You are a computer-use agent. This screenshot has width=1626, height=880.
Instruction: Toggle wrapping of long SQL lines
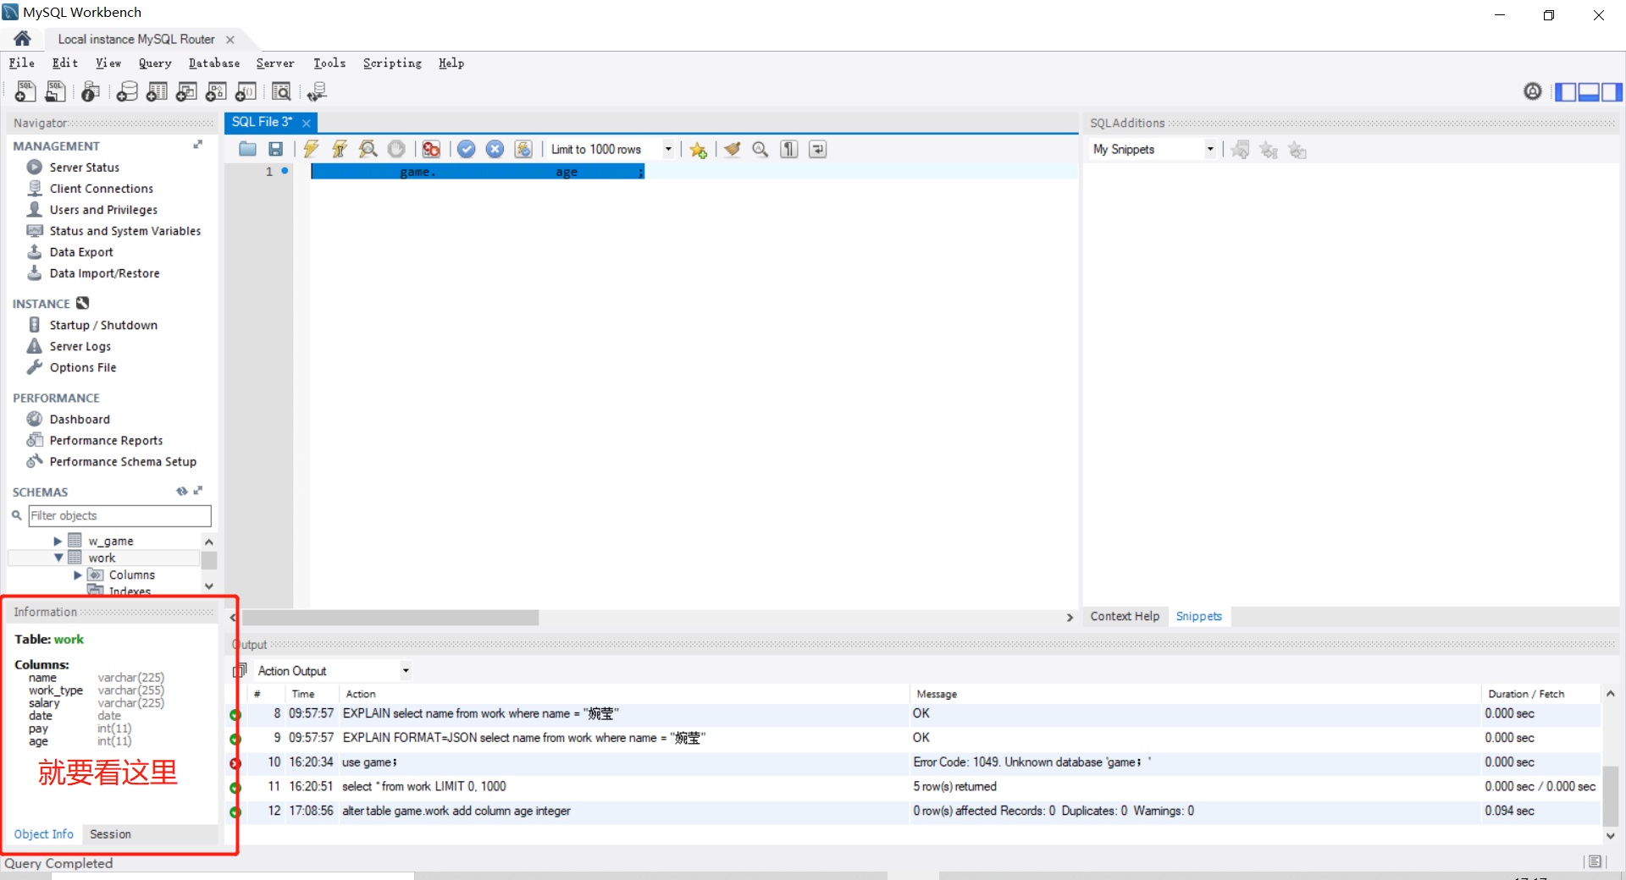816,149
